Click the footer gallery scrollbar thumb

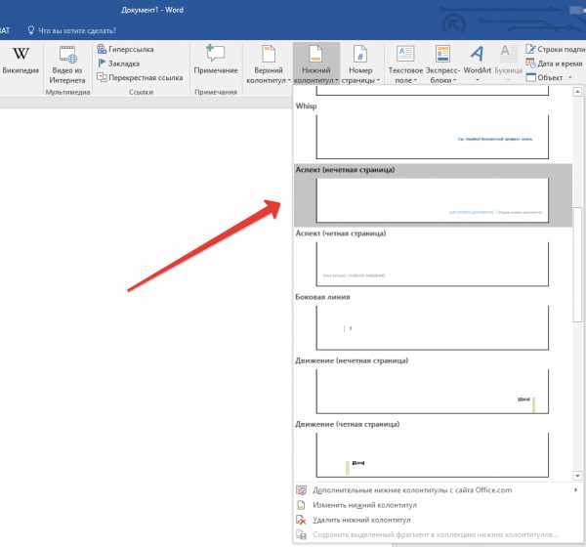pos(578,264)
